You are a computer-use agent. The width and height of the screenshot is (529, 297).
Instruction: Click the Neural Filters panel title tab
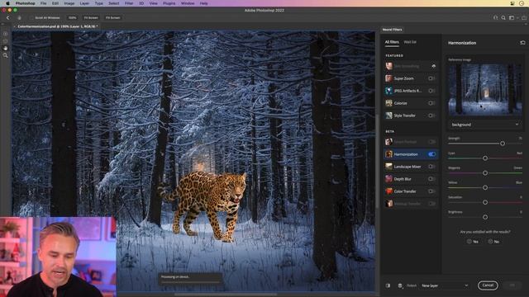pyautogui.click(x=392, y=30)
